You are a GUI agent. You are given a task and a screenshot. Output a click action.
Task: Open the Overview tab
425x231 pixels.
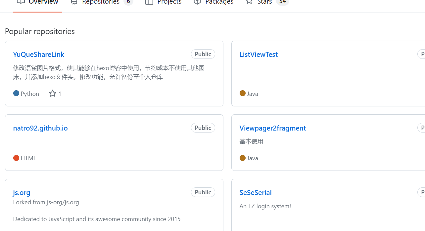(x=37, y=3)
